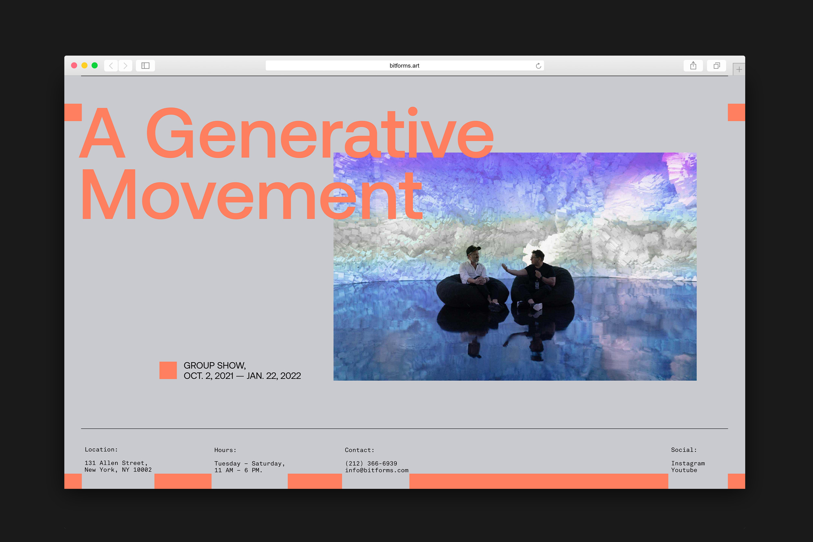813x542 pixels.
Task: Click the Location: footer label
Action: tap(101, 449)
